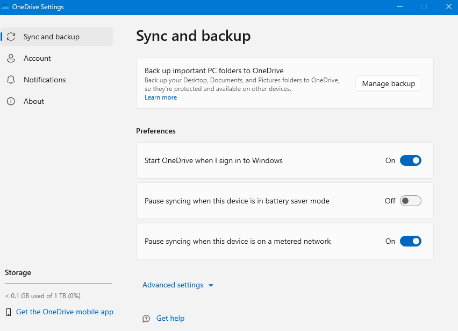The width and height of the screenshot is (458, 331).
Task: Open the Sync and backup section
Action: click(56, 37)
